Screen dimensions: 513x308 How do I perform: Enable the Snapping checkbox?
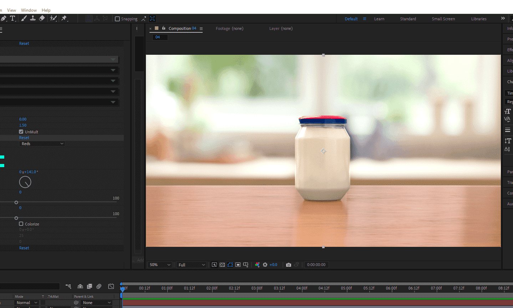pos(117,19)
